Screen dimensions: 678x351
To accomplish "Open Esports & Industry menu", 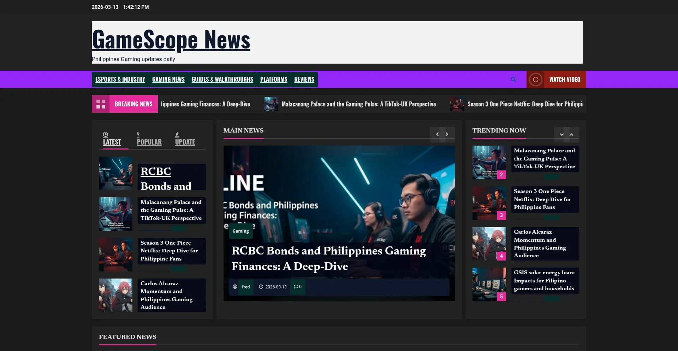I will [120, 80].
